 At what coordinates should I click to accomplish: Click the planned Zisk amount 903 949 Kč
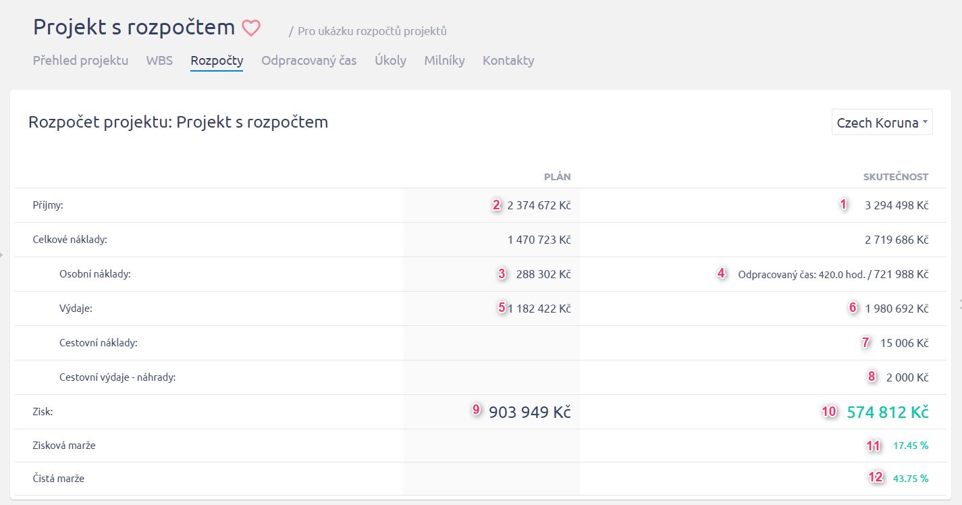pyautogui.click(x=529, y=412)
